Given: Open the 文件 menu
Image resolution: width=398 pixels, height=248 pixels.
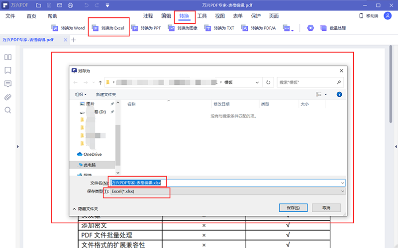Looking at the screenshot, I should click(x=10, y=16).
